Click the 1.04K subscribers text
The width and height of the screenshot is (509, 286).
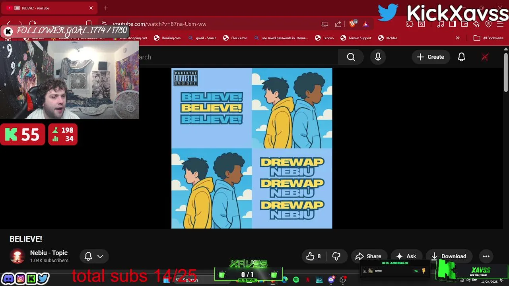(49, 261)
